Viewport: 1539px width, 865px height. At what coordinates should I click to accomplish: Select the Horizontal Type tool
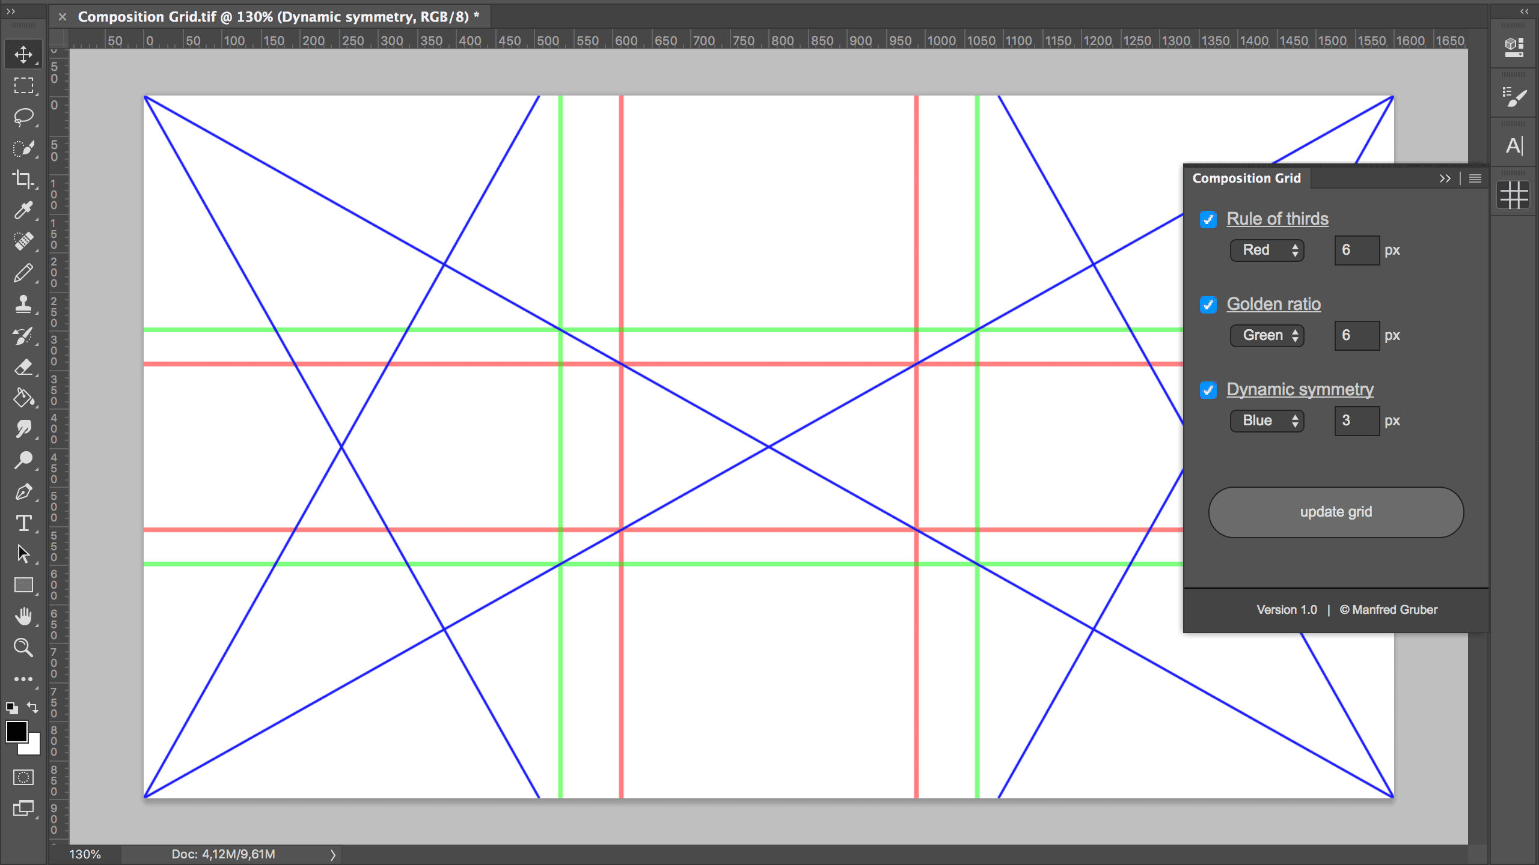23,523
